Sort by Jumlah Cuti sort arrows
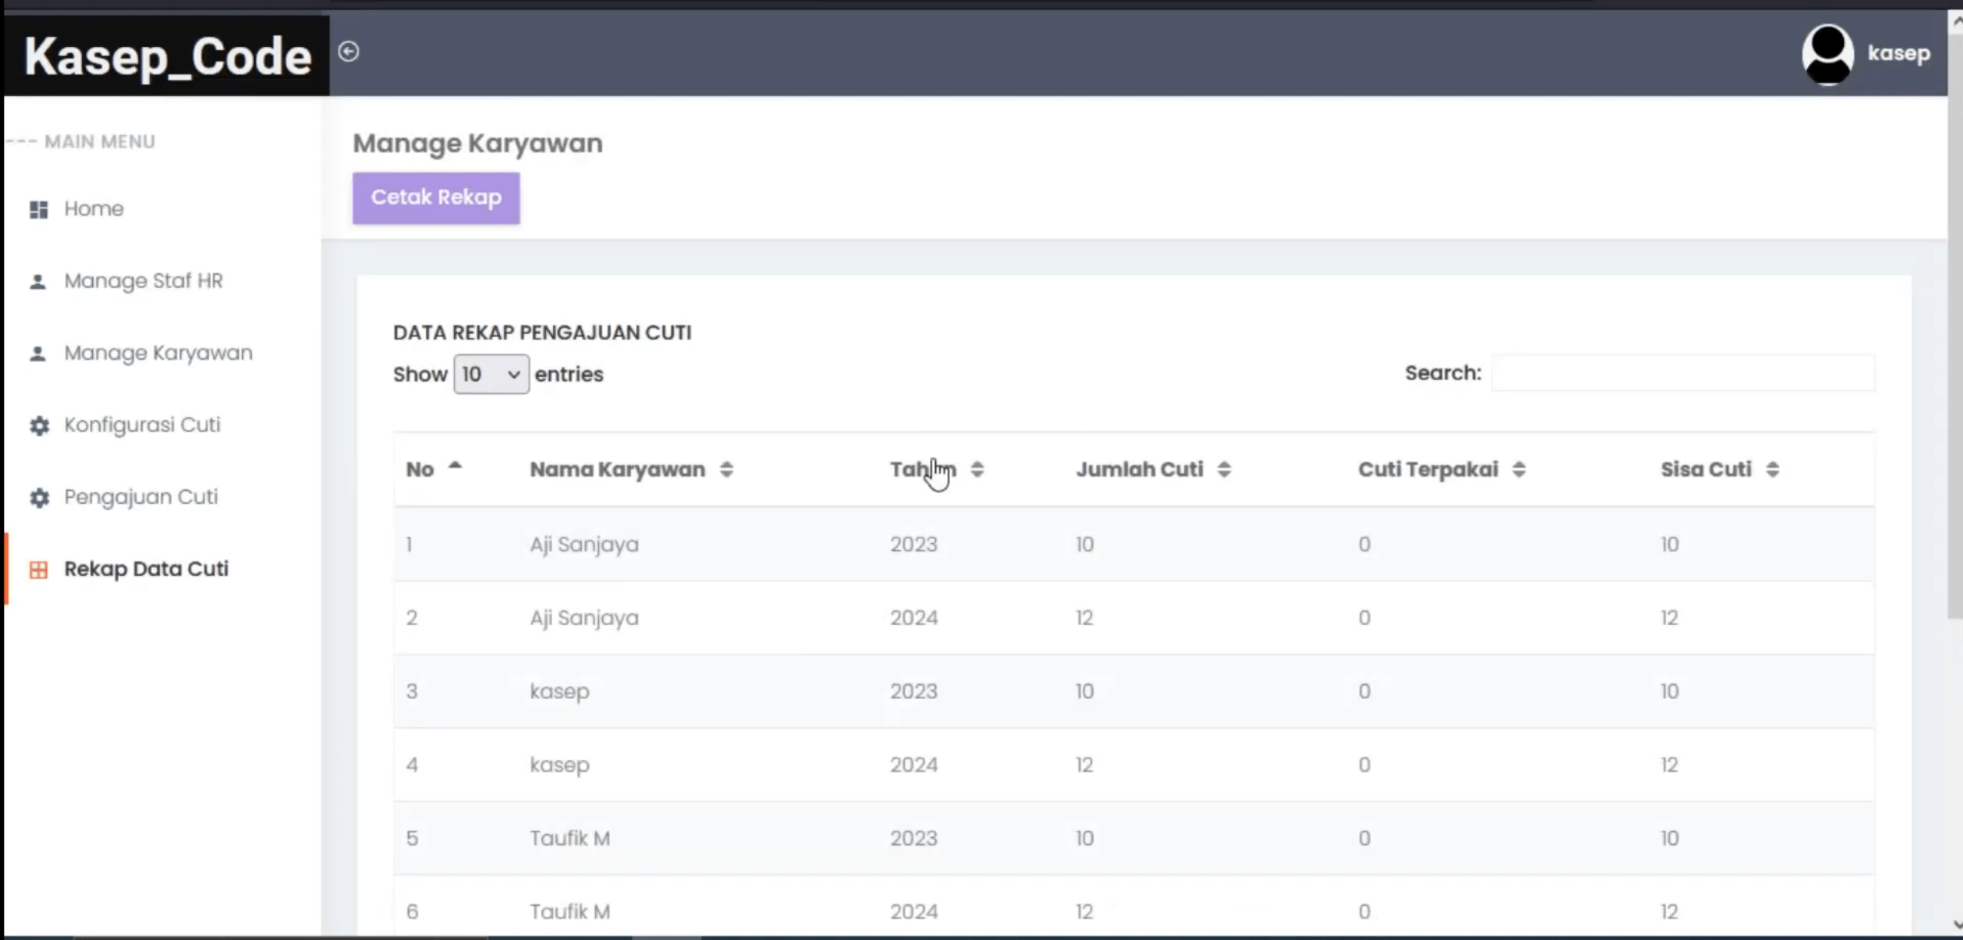Screen dimensions: 1963x940 1224,469
